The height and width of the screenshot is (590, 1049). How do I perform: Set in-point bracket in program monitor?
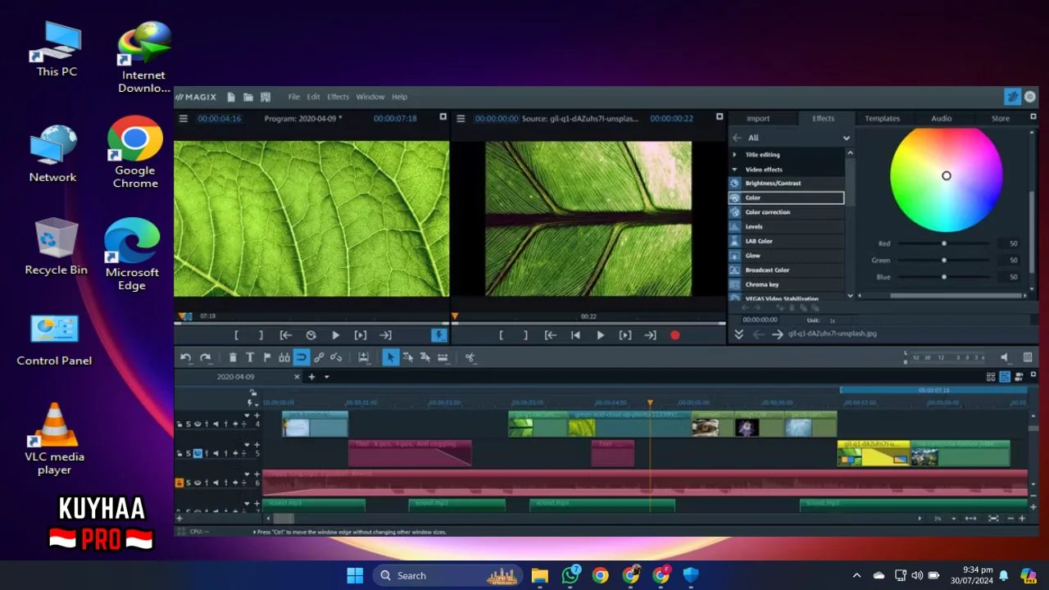click(x=236, y=335)
